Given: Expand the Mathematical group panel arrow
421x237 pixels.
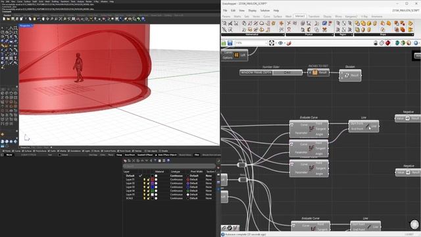Looking at the screenshot, I should [284, 35].
